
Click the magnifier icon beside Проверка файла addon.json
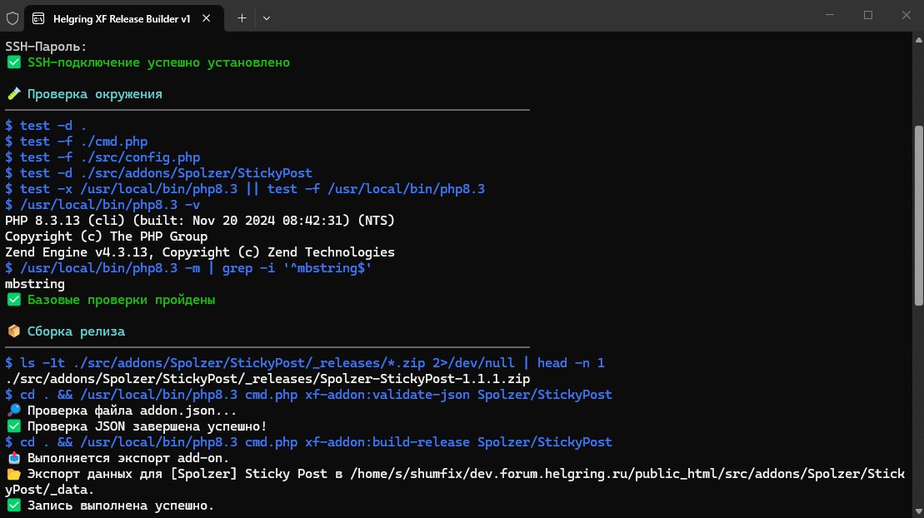(x=13, y=411)
